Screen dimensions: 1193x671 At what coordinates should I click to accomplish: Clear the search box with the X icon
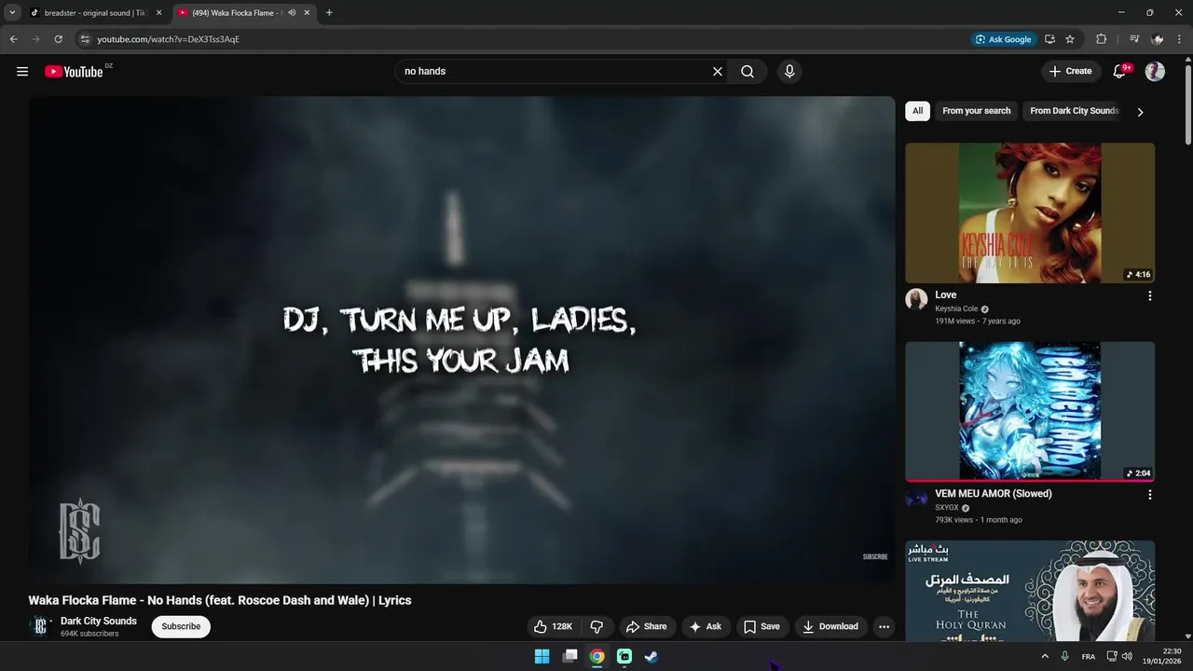coord(718,71)
